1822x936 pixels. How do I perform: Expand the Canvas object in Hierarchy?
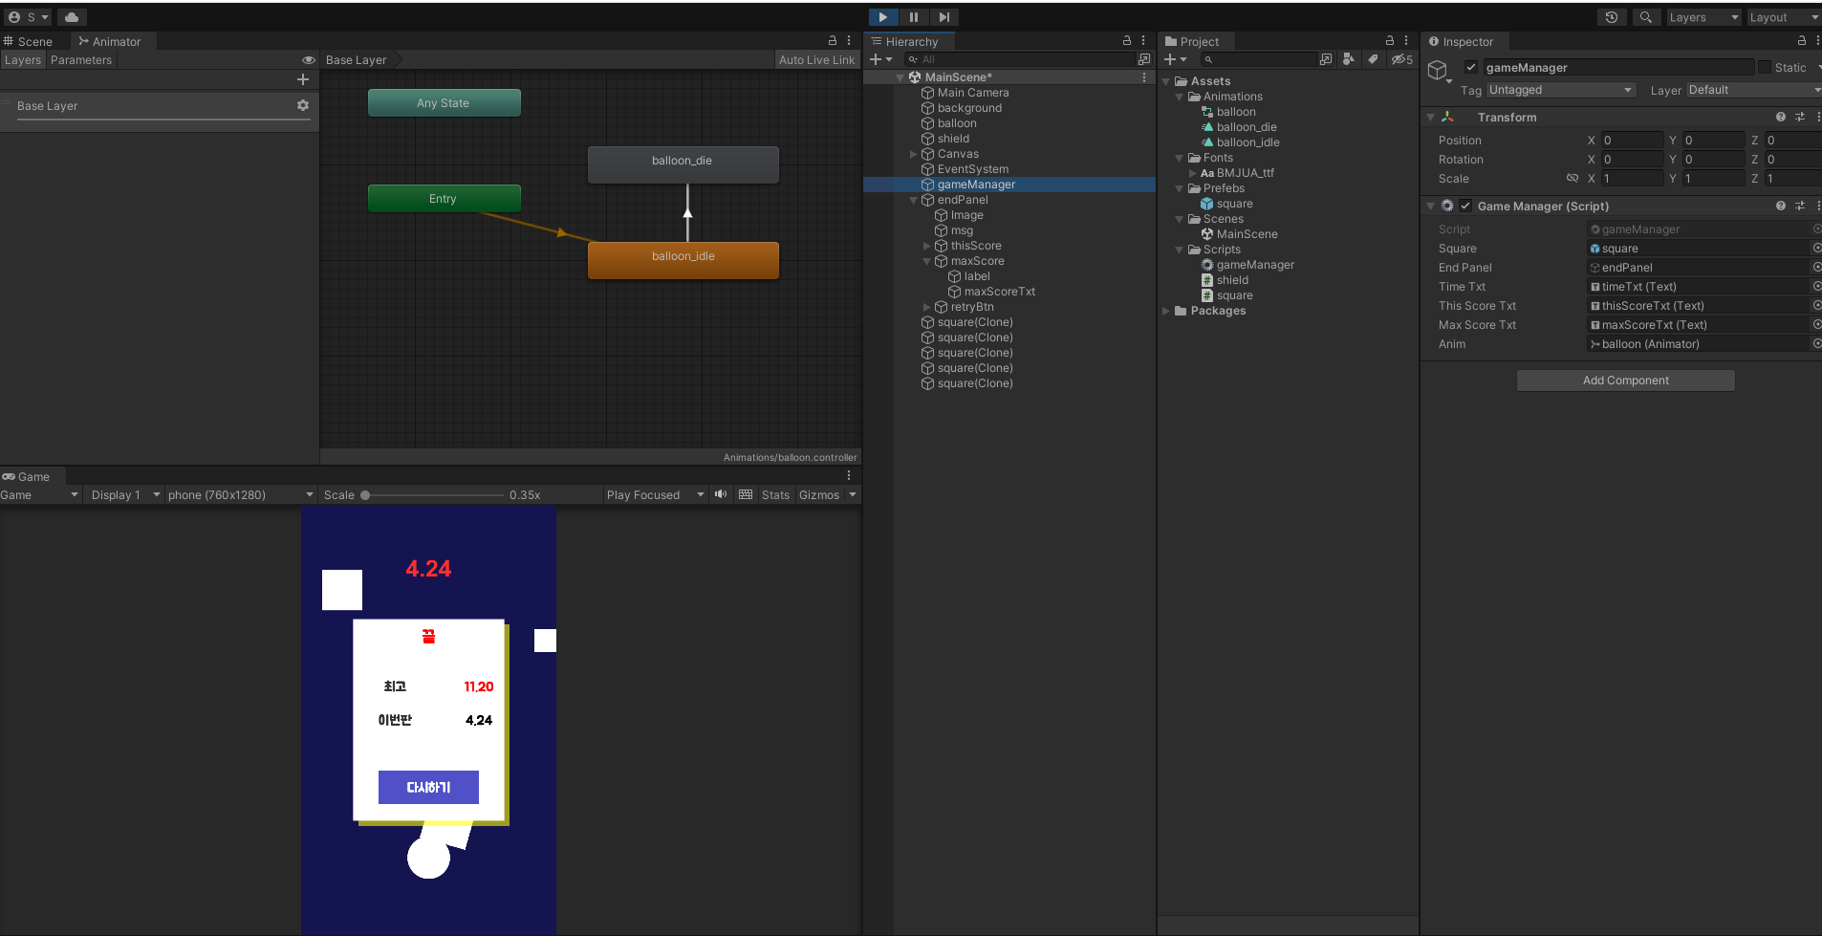coord(914,154)
